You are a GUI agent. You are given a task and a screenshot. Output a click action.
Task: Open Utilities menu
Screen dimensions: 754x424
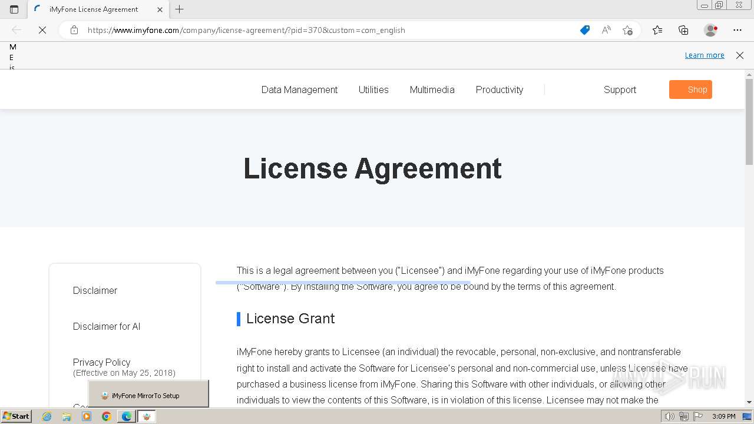tap(373, 90)
